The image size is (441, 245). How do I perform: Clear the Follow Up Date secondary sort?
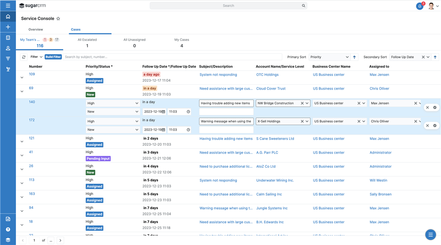pyautogui.click(x=423, y=57)
